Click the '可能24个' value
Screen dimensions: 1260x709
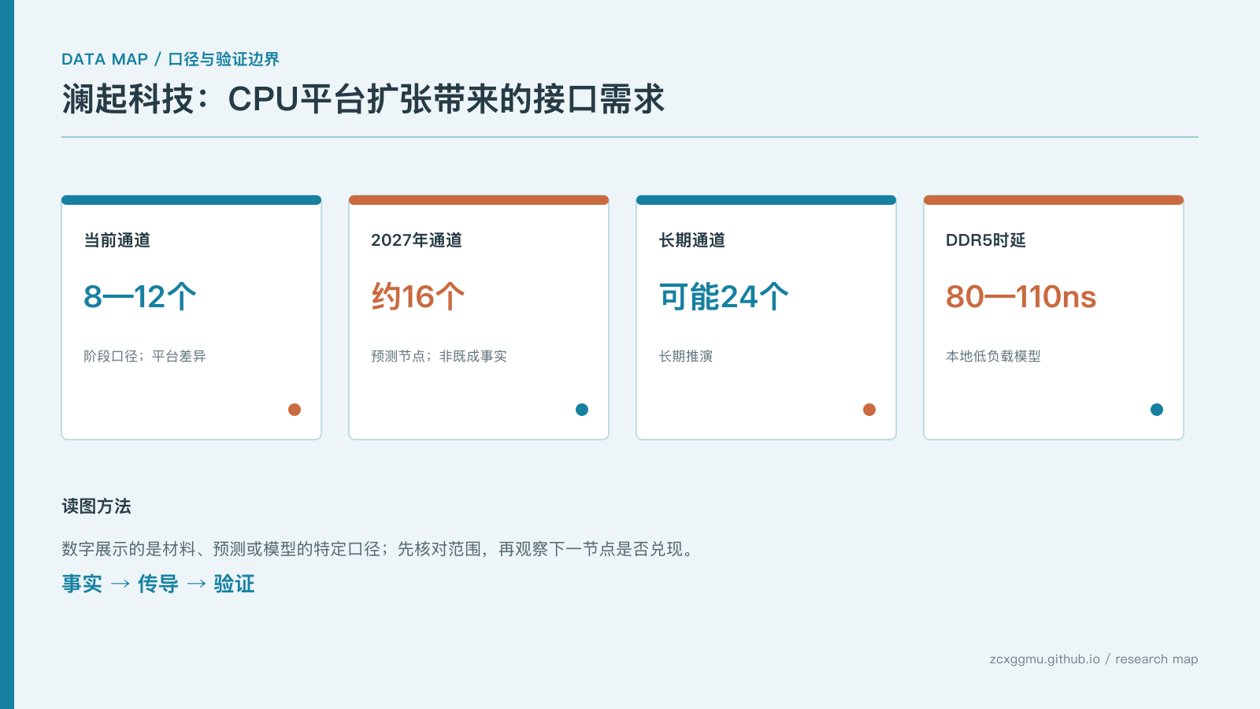[x=724, y=297]
